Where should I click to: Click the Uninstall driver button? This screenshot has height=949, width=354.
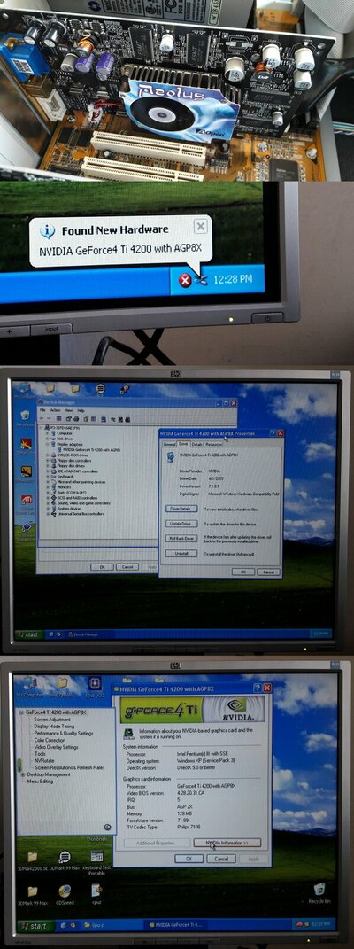tap(181, 553)
